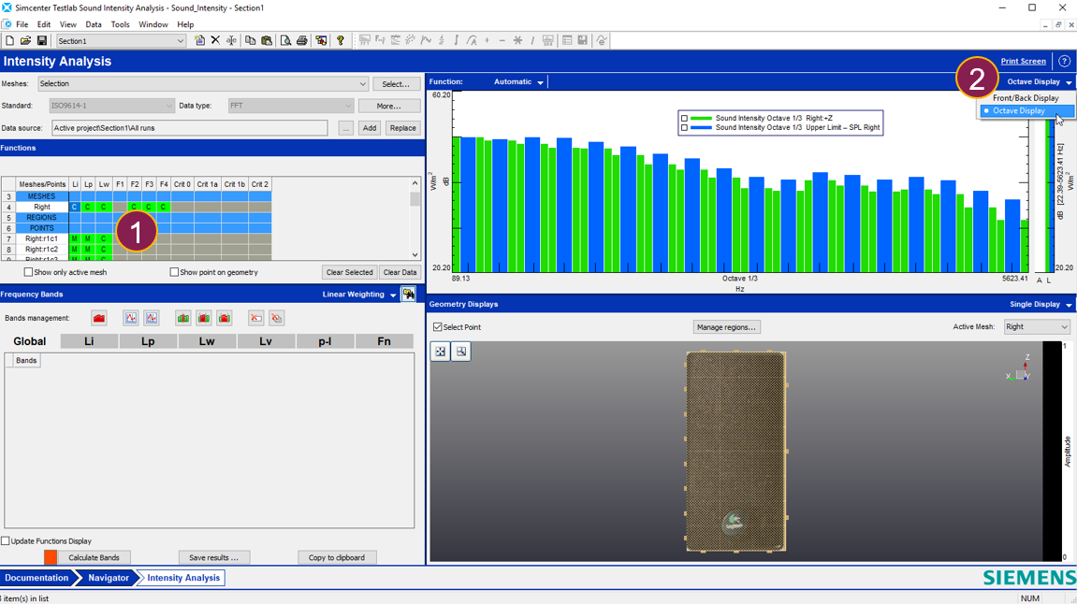Enable Show only active mesh checkbox
Screen dimensions: 1077x604
(29, 273)
